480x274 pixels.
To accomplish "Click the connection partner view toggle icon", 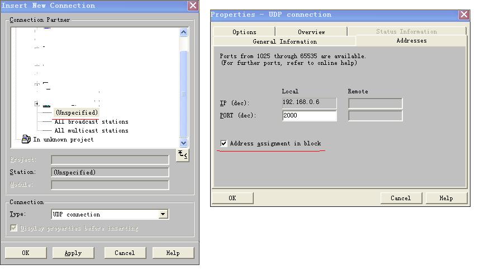I will click(182, 155).
